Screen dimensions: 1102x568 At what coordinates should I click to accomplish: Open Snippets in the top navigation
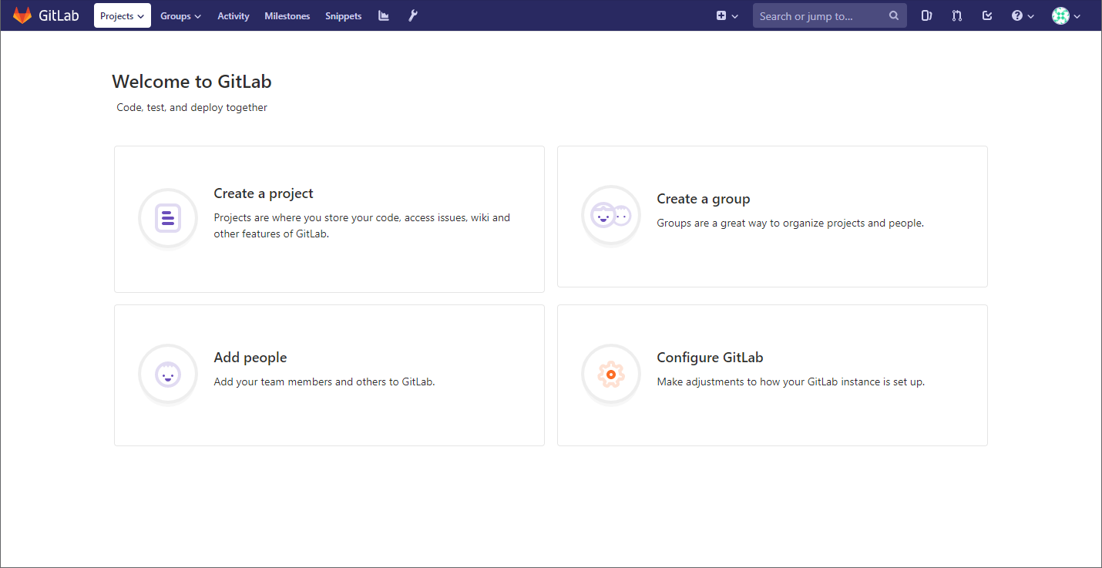(x=343, y=15)
